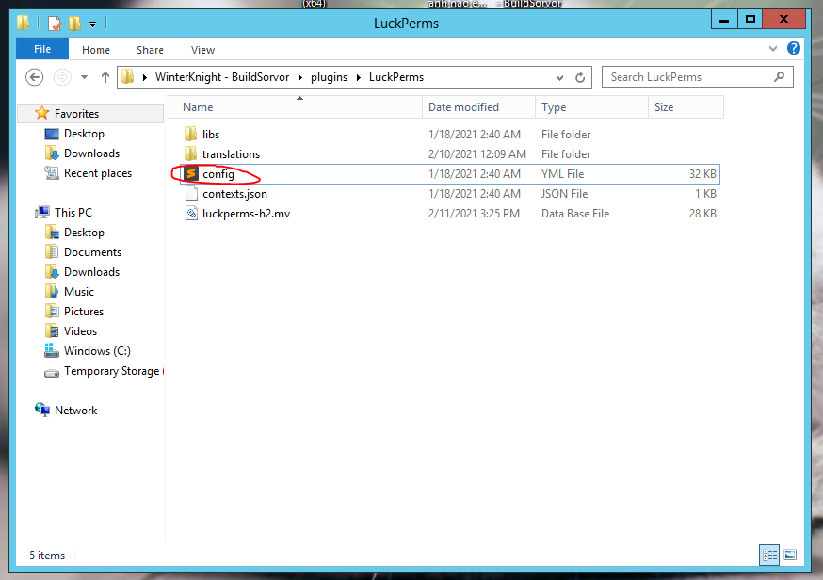Image resolution: width=823 pixels, height=580 pixels.
Task: Switch to the View ribbon tab
Action: (202, 50)
